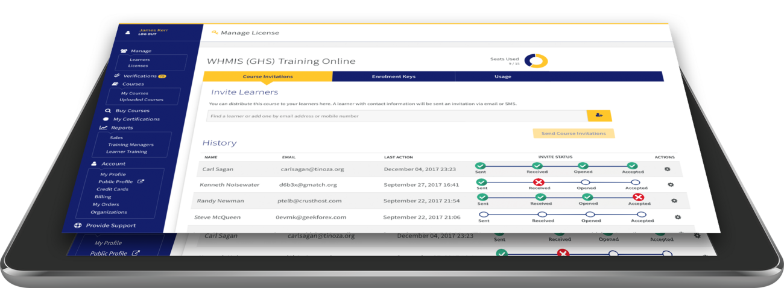Click the yellow add learner icon button

point(599,115)
